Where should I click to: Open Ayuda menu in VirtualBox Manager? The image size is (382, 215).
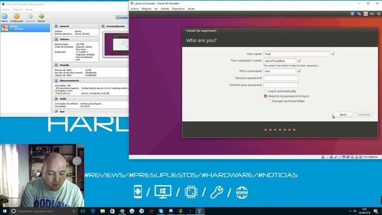[29, 10]
